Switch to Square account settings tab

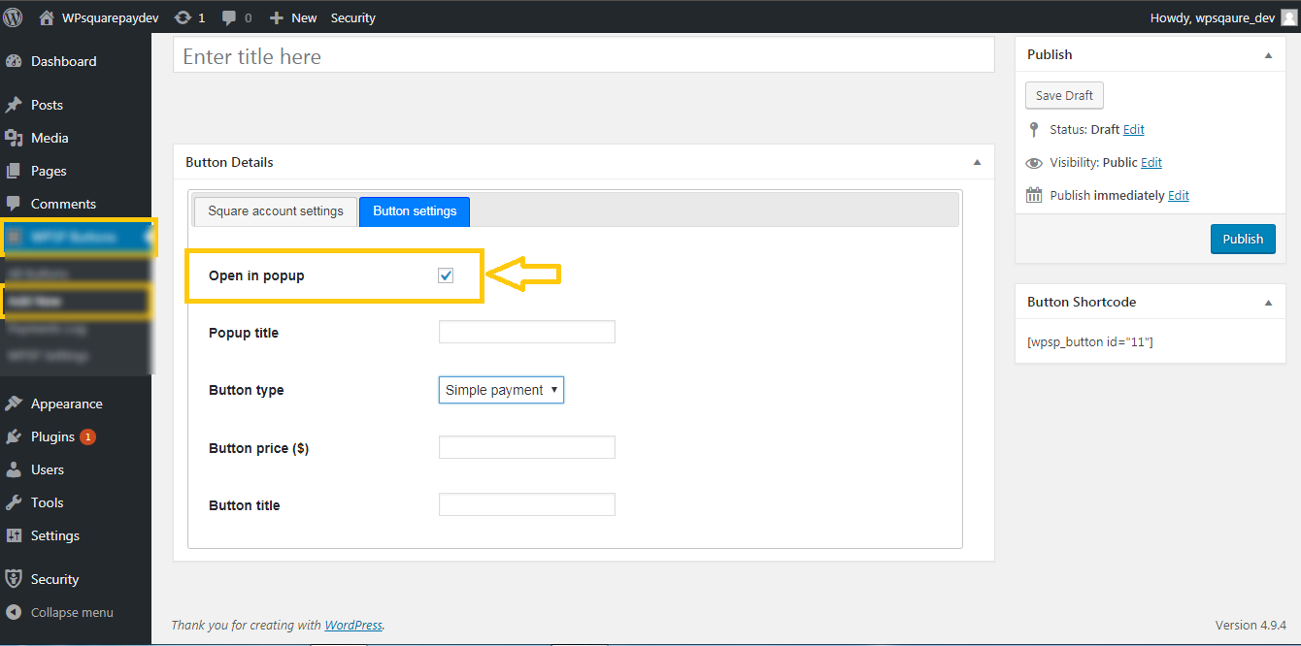click(x=276, y=211)
